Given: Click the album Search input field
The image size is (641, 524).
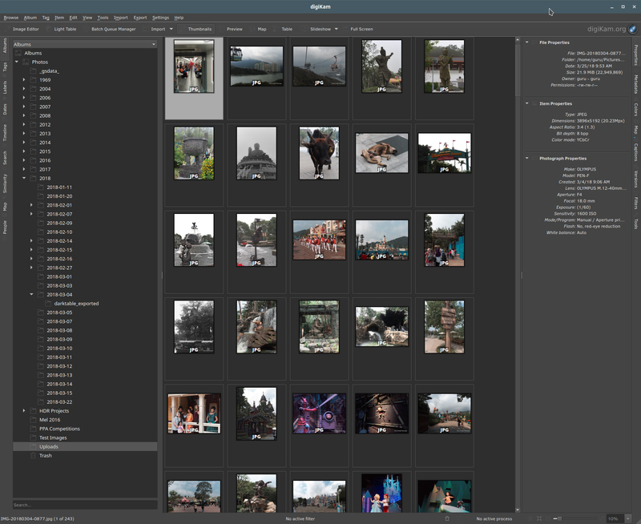Looking at the screenshot, I should pos(85,505).
